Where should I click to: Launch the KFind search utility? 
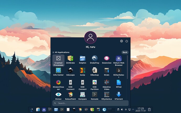tap(119, 84)
